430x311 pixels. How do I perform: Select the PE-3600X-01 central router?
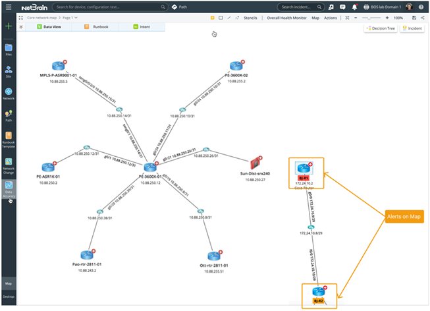point(150,167)
